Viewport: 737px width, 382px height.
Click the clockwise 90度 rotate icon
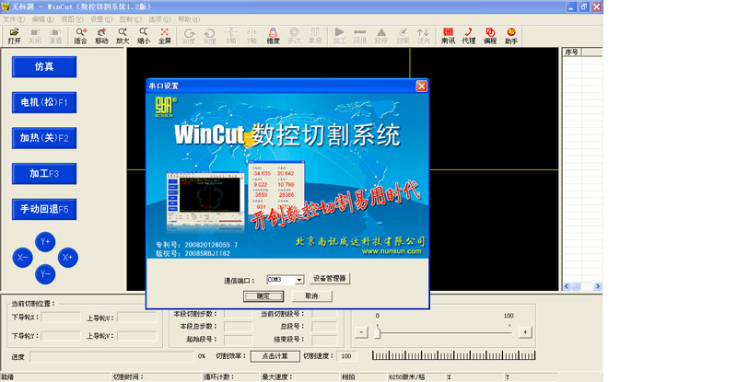pyautogui.click(x=189, y=36)
